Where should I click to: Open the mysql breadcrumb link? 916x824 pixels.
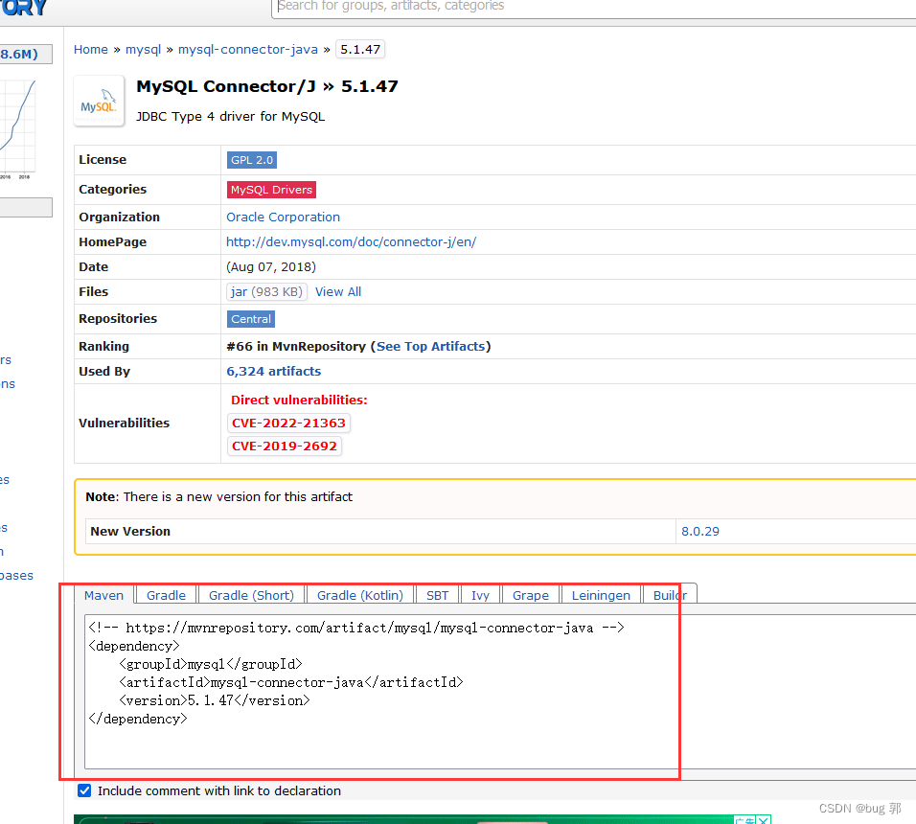pos(143,50)
